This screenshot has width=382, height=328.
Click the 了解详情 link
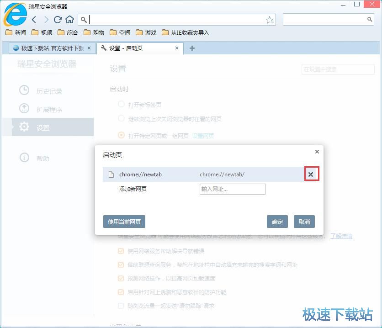[x=341, y=236]
